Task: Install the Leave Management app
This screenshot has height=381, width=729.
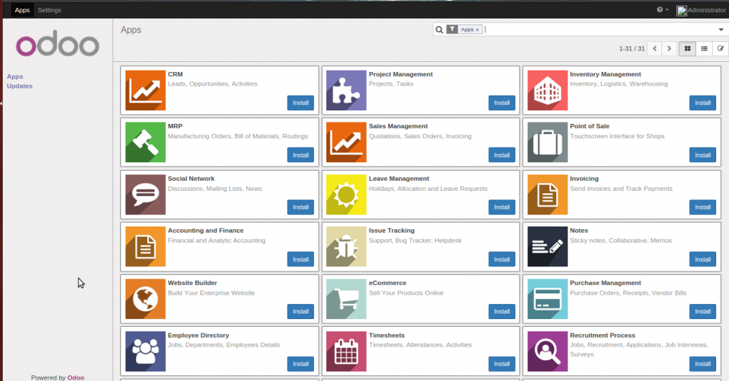Action: [502, 207]
